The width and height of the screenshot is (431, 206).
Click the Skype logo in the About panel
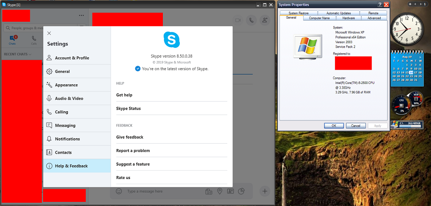172,40
